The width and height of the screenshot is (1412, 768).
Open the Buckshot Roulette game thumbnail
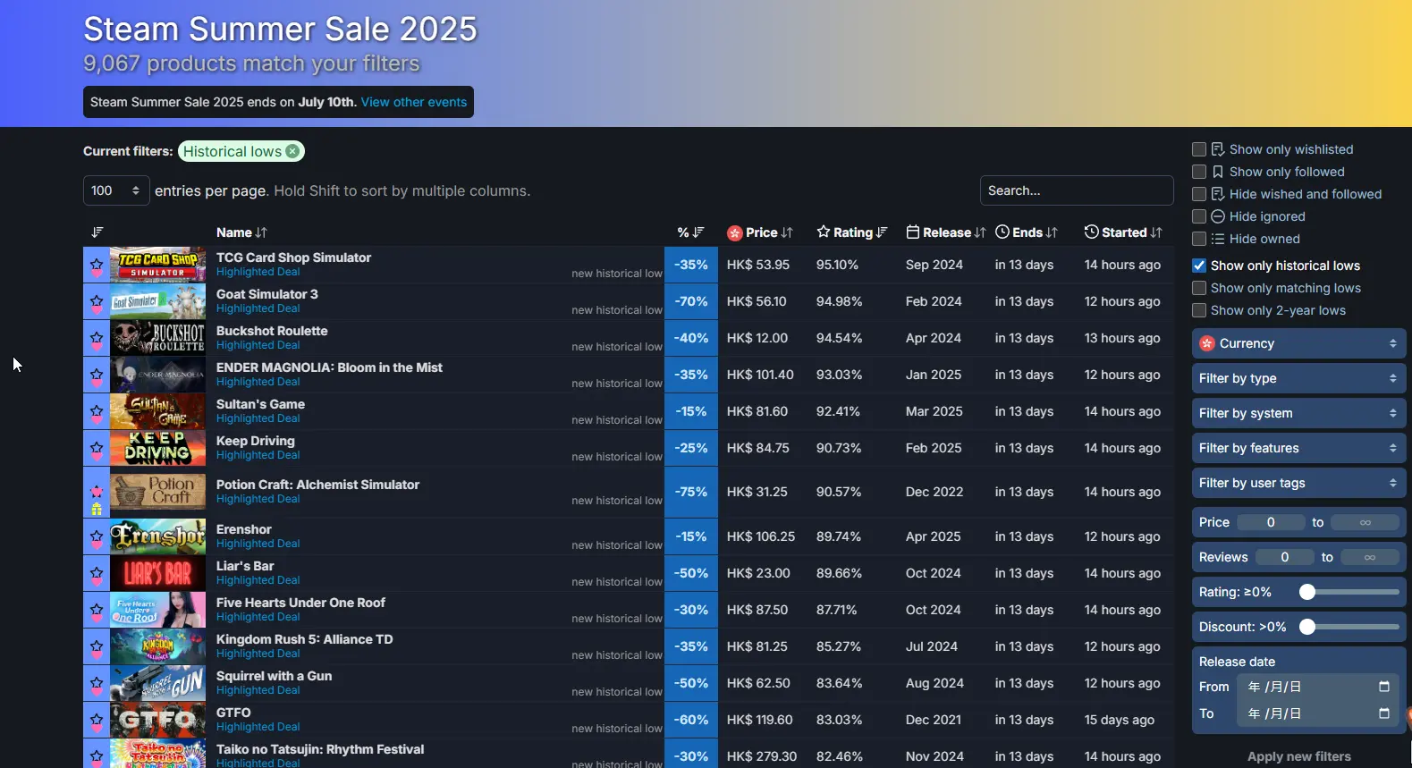[x=157, y=338]
